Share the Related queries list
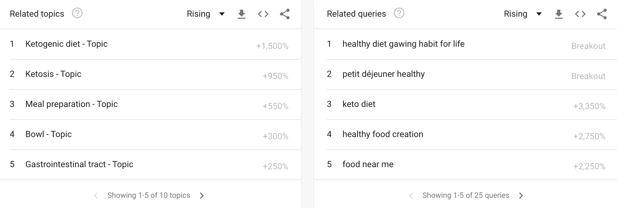The image size is (617, 208). click(x=602, y=14)
